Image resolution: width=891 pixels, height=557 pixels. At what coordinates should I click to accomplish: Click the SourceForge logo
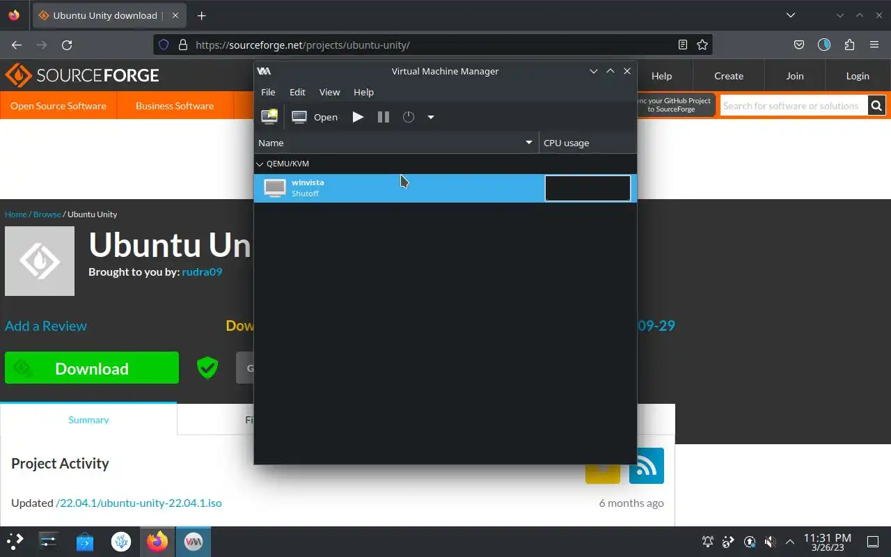(82, 75)
